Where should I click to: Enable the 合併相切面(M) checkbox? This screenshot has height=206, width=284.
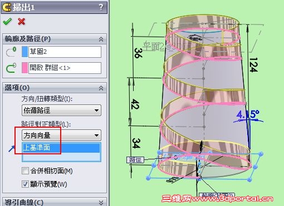[25, 171]
